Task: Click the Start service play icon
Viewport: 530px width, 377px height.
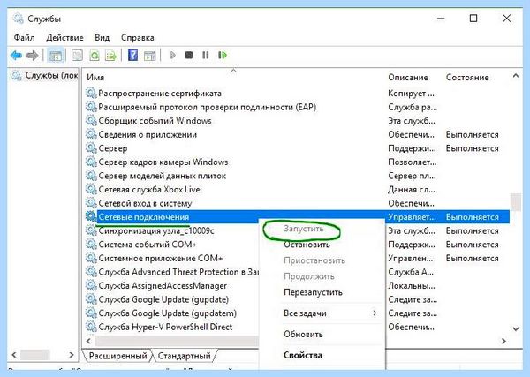Action: (173, 55)
